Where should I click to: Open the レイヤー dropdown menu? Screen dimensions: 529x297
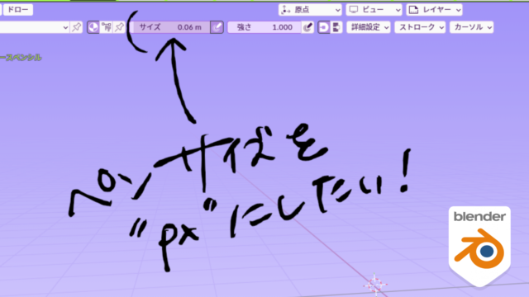pos(434,10)
